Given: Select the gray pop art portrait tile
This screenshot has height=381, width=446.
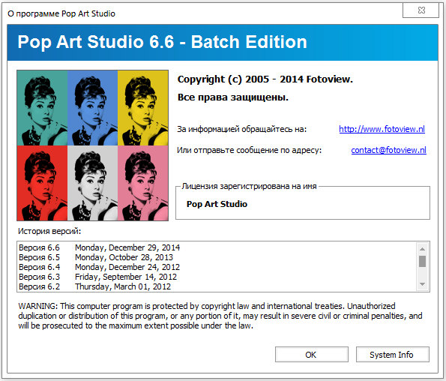Looking at the screenshot, I should pyautogui.click(x=92, y=183).
